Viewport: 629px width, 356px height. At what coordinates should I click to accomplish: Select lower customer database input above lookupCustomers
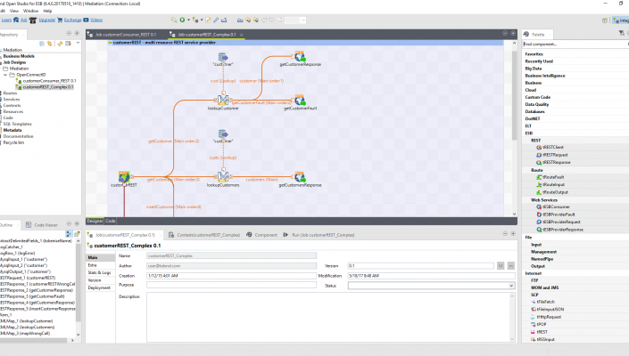(223, 134)
